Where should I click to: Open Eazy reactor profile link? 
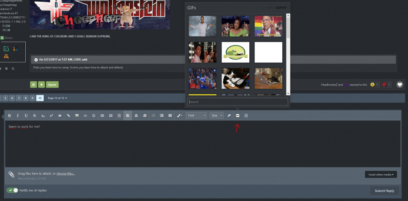click(x=346, y=85)
